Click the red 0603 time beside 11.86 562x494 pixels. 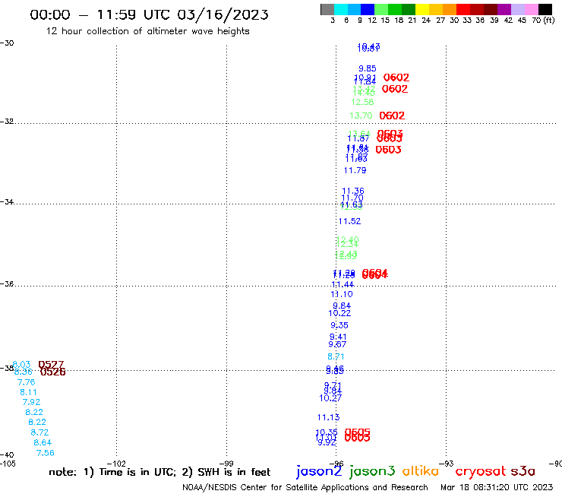388,150
